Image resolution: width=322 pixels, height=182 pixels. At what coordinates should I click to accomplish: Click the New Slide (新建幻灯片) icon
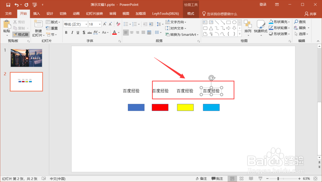coord(38,24)
